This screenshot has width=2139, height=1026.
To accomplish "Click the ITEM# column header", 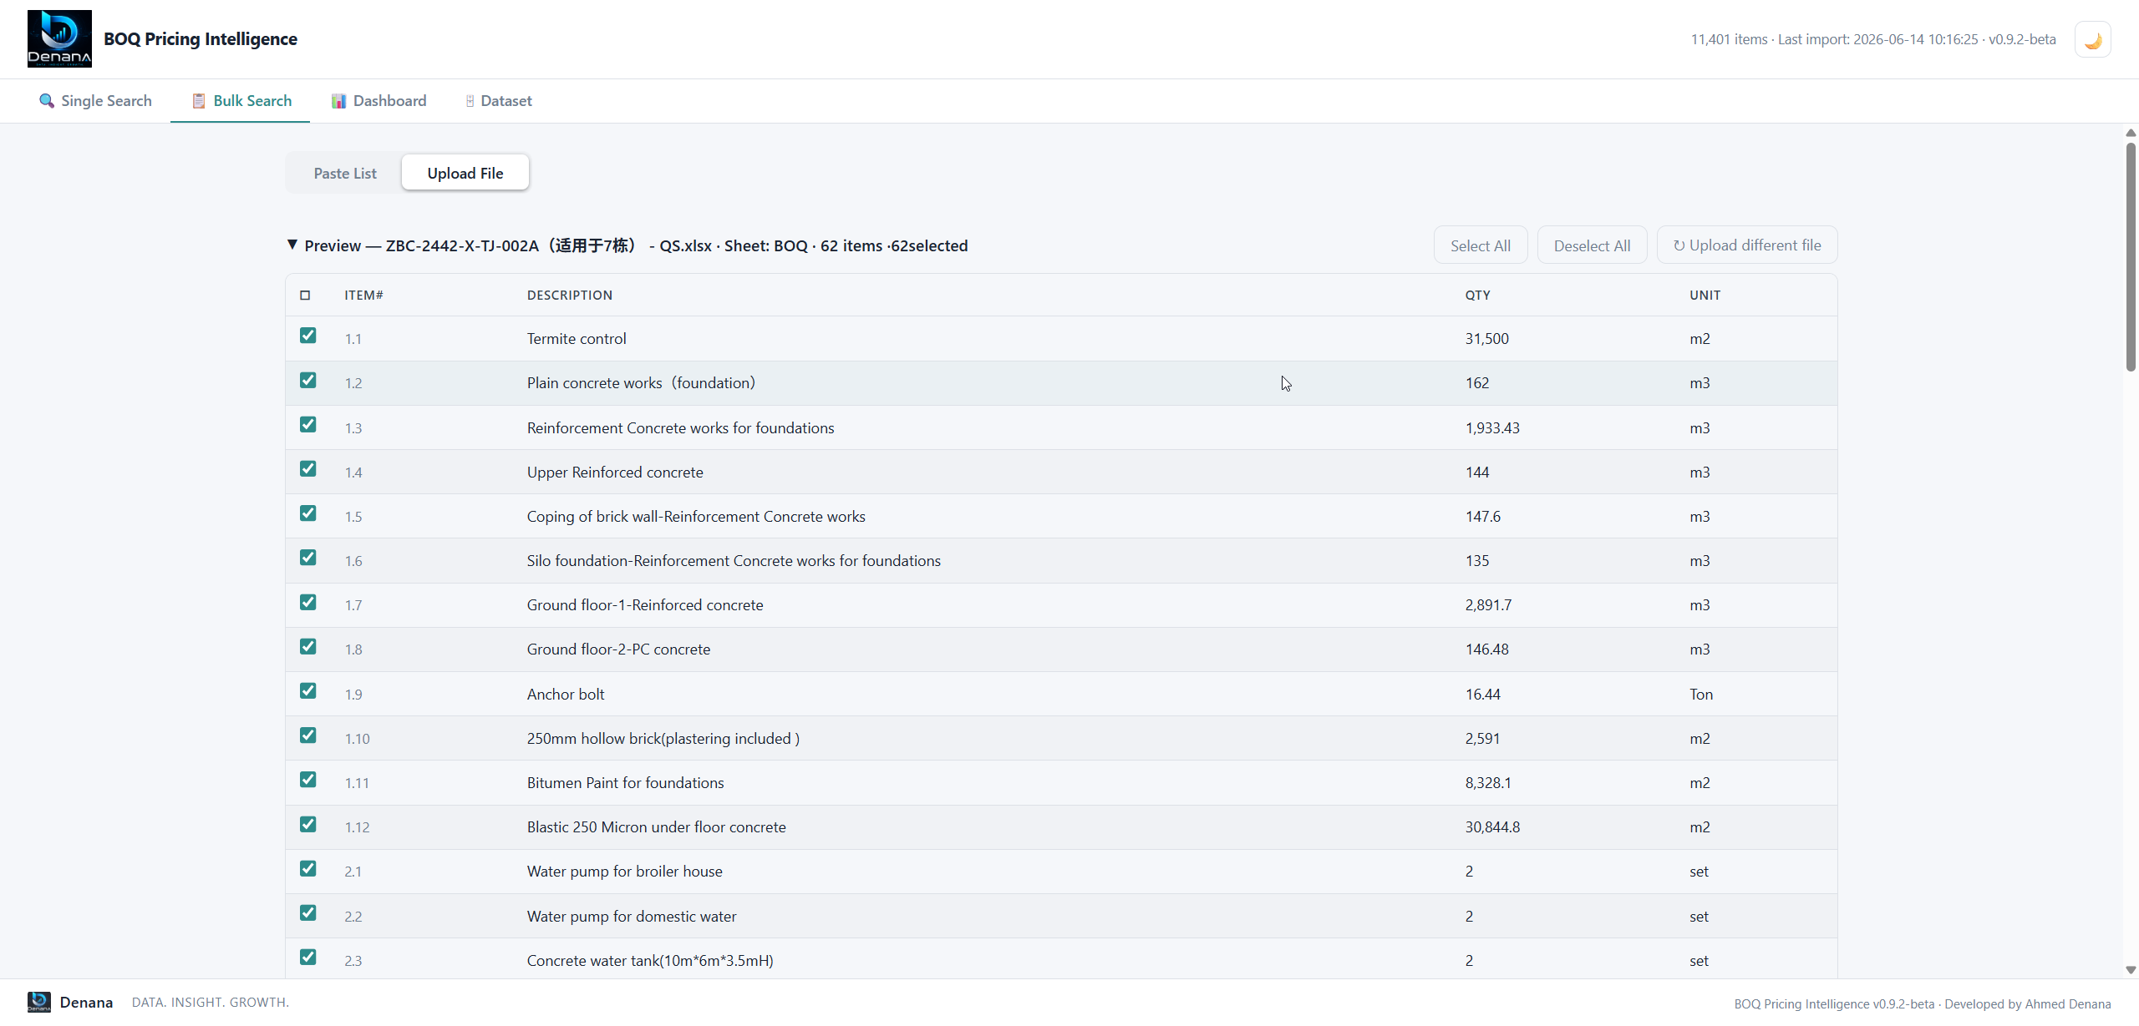I will point(363,296).
